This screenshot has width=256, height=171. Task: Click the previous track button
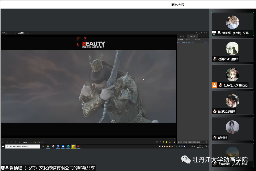pyautogui.click(x=11, y=142)
